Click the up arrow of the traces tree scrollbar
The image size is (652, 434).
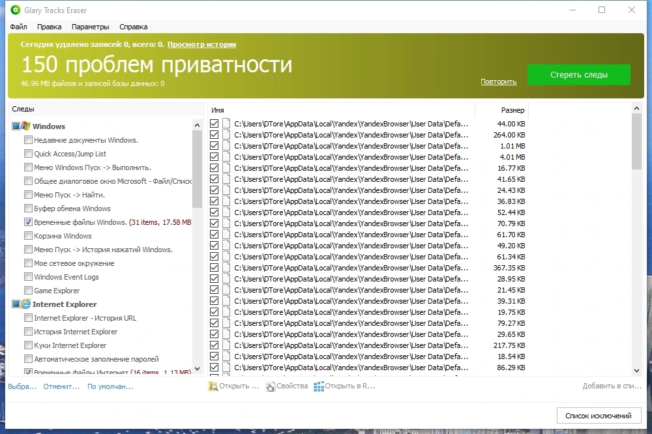point(197,125)
